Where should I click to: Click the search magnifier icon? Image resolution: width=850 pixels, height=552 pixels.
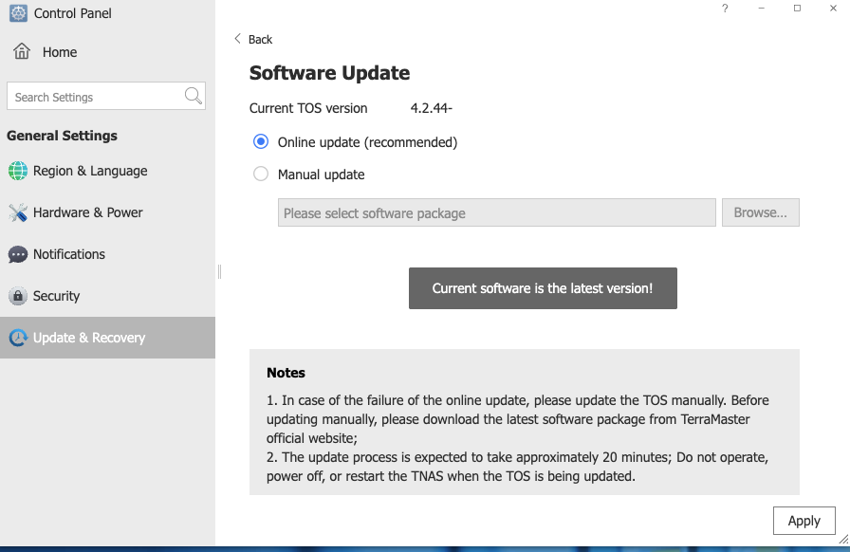tap(193, 96)
